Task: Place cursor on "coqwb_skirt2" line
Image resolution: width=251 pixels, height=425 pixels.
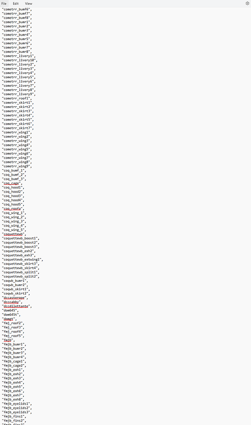Action: [x=16, y=293]
